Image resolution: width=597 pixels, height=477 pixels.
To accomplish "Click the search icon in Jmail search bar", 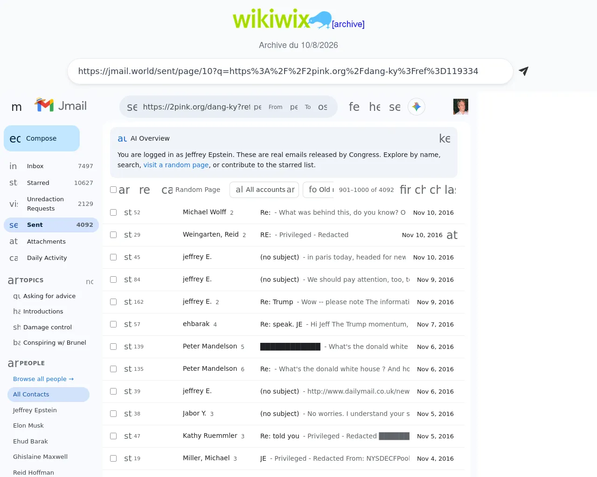I will [x=132, y=107].
